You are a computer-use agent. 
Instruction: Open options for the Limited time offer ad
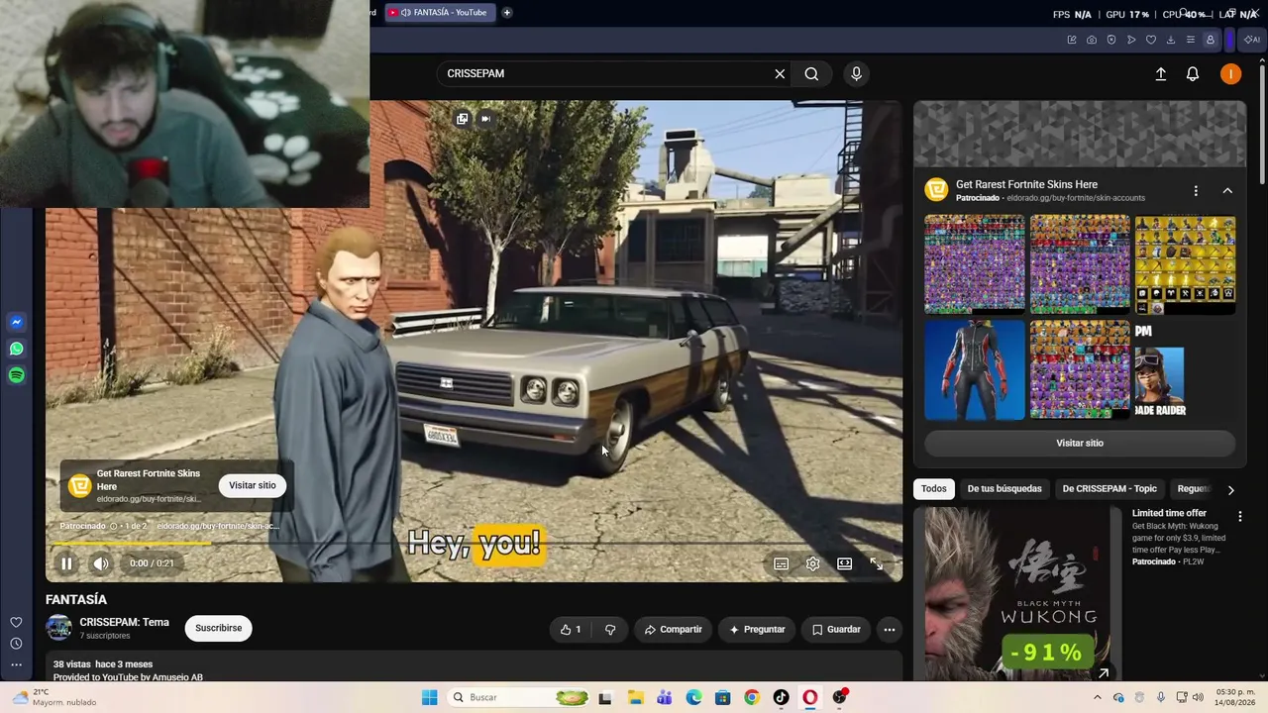coord(1239,516)
